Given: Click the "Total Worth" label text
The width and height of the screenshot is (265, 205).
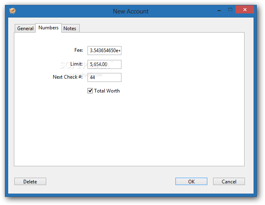Looking at the screenshot, I should [x=107, y=91].
